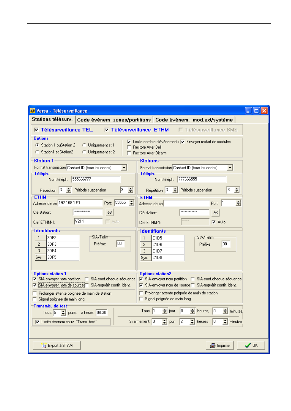Toggle Télésurveillance-TEL. checkbox

(x=36, y=130)
